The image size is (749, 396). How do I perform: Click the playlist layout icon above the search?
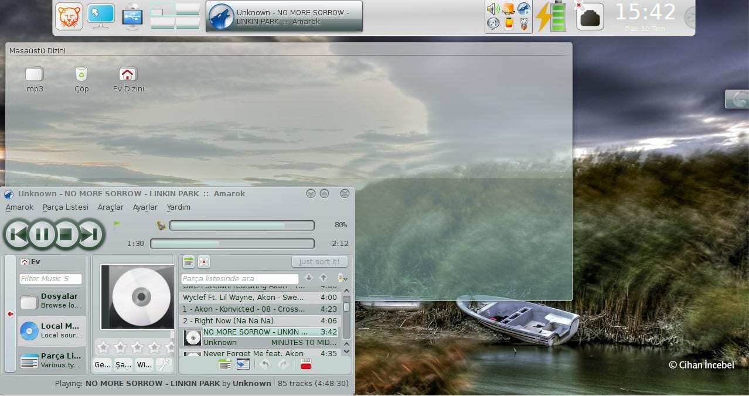[188, 262]
